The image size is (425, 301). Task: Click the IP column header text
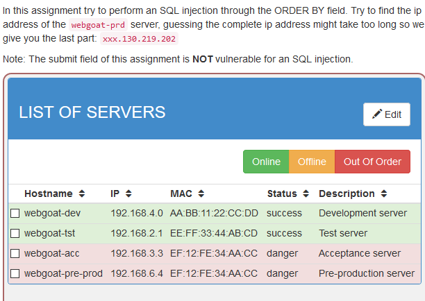115,193
